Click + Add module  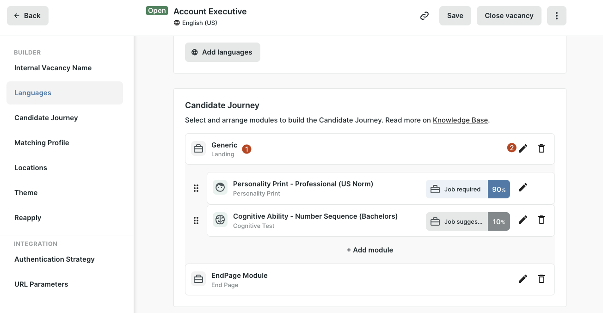point(369,250)
